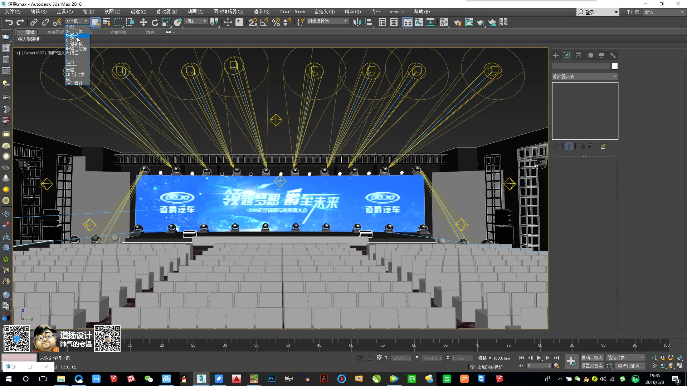Select the Move transform tool

[143, 23]
